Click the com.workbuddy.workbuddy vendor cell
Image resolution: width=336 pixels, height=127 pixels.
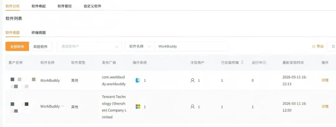tap(114, 81)
